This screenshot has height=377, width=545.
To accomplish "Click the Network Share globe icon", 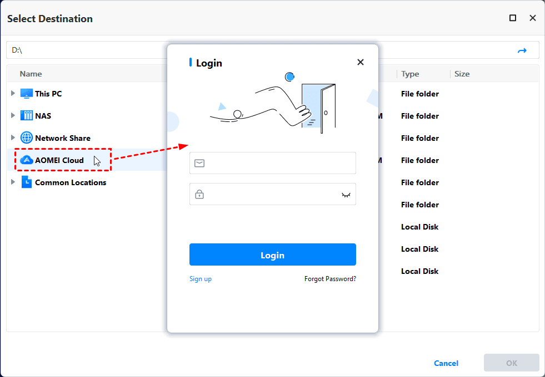I will [x=27, y=137].
